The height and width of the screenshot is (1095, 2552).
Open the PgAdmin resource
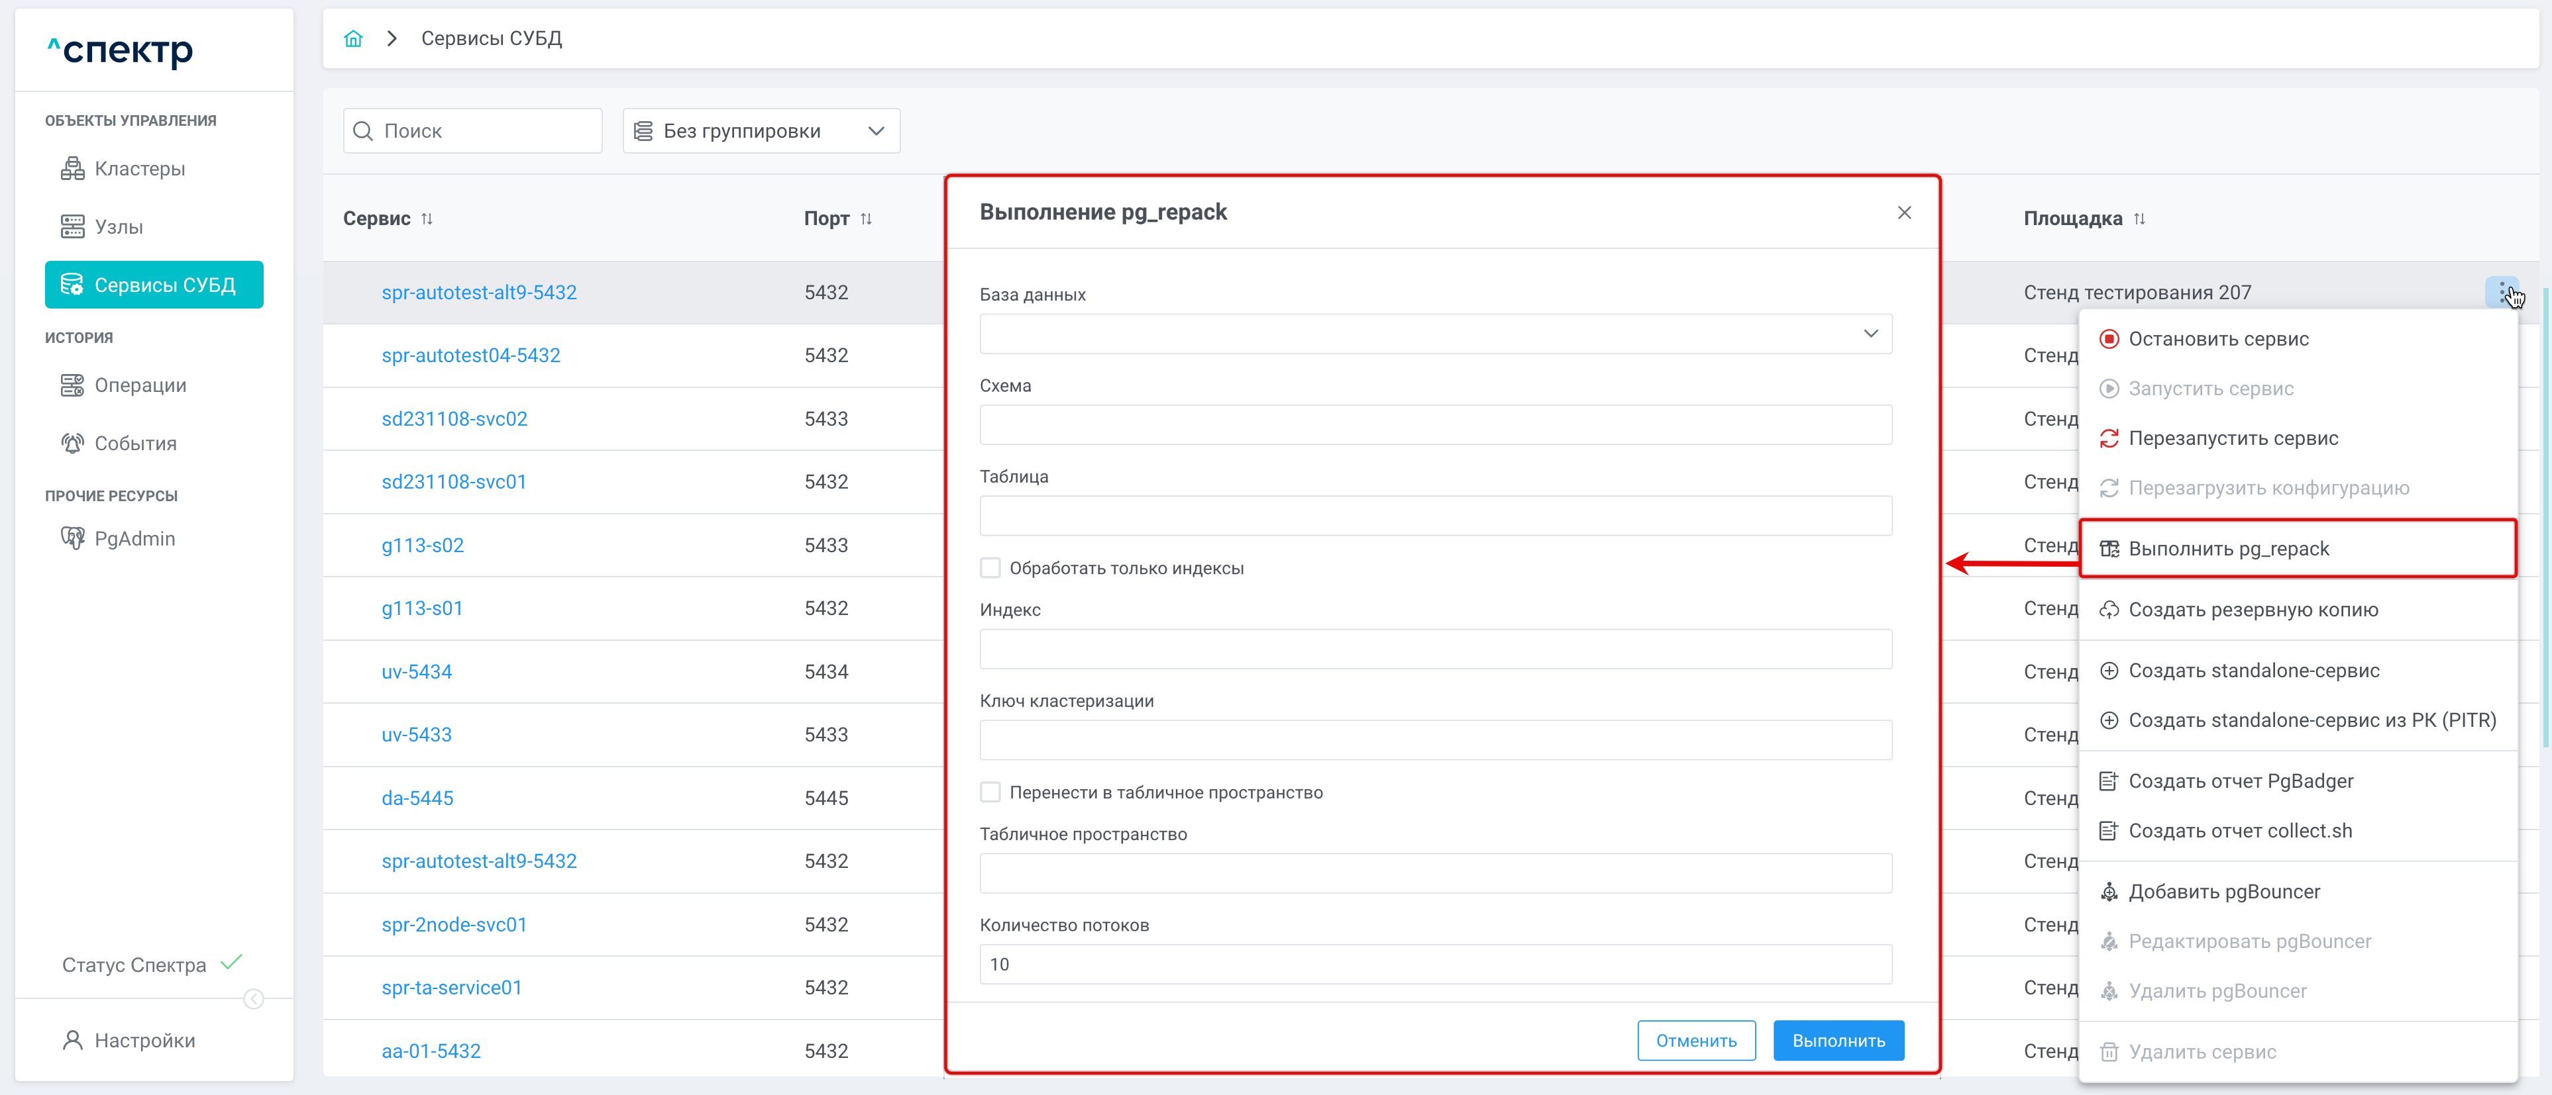coord(134,539)
